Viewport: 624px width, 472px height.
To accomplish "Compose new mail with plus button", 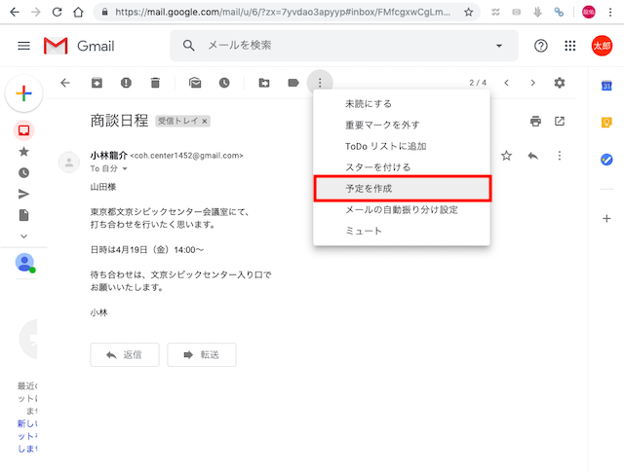I will point(23,93).
